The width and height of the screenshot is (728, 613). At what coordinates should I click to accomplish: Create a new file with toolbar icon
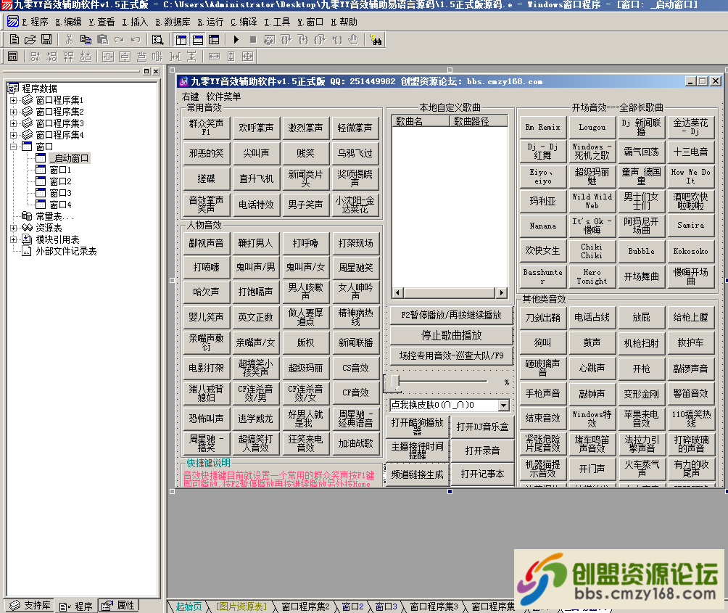15,39
